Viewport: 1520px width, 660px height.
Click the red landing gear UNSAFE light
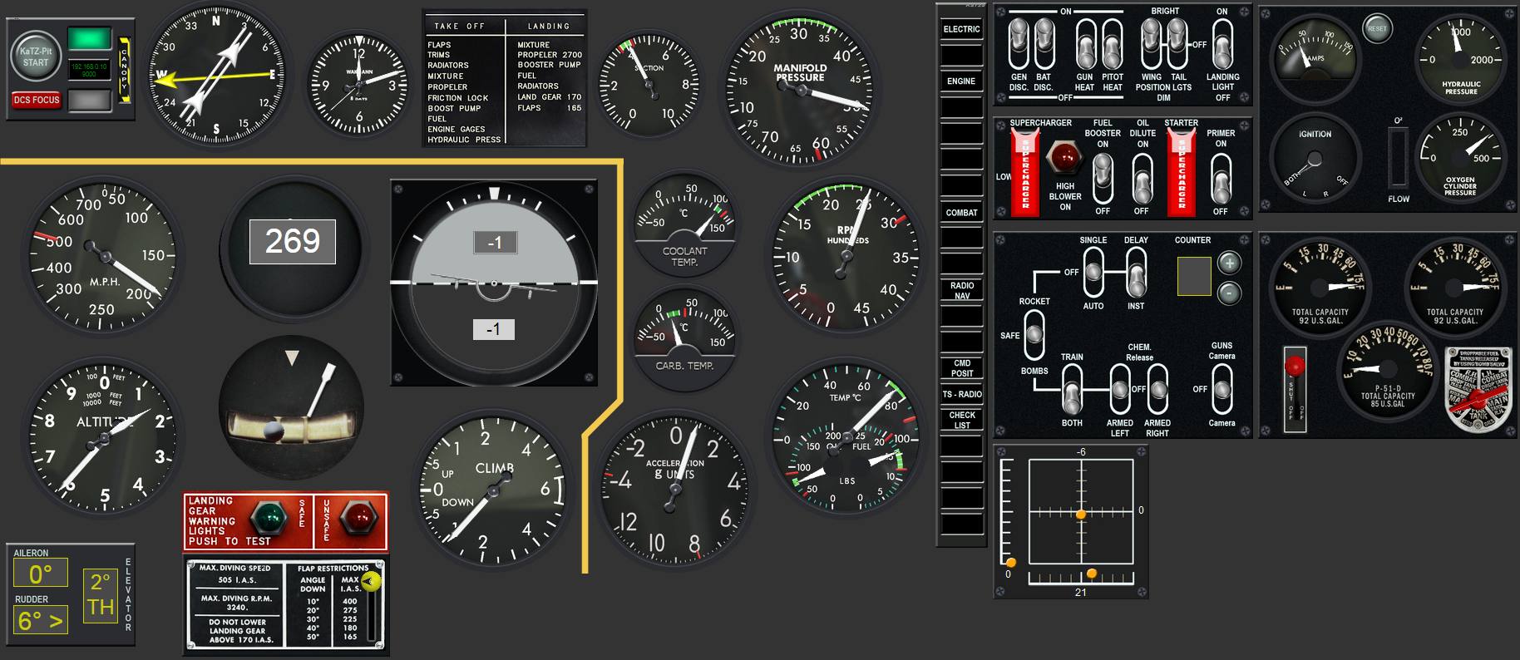(358, 517)
